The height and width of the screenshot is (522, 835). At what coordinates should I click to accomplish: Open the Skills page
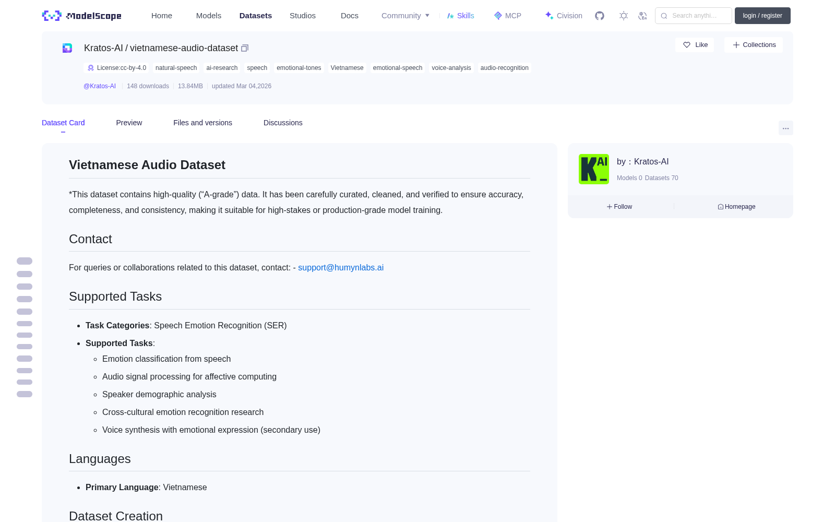pos(461,16)
